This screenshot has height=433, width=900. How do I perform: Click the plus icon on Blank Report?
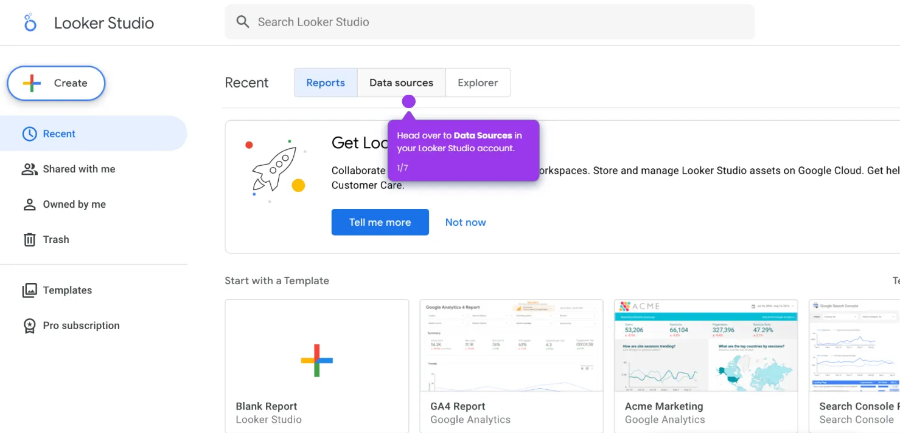[317, 360]
